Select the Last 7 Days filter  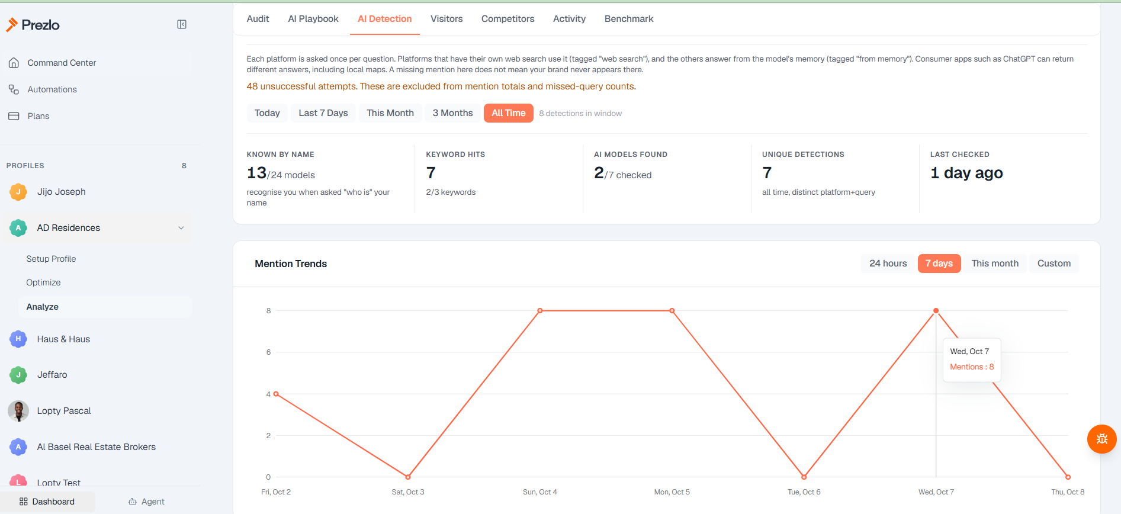pos(323,113)
